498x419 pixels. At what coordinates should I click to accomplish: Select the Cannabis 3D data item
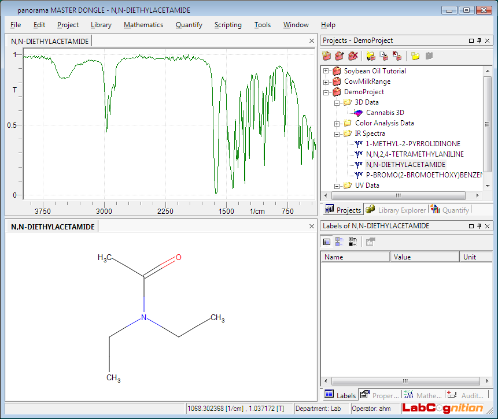pyautogui.click(x=385, y=113)
